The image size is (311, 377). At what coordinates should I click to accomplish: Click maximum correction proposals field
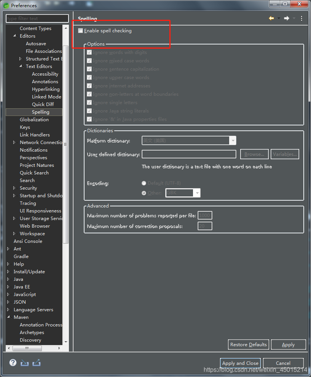click(205, 226)
